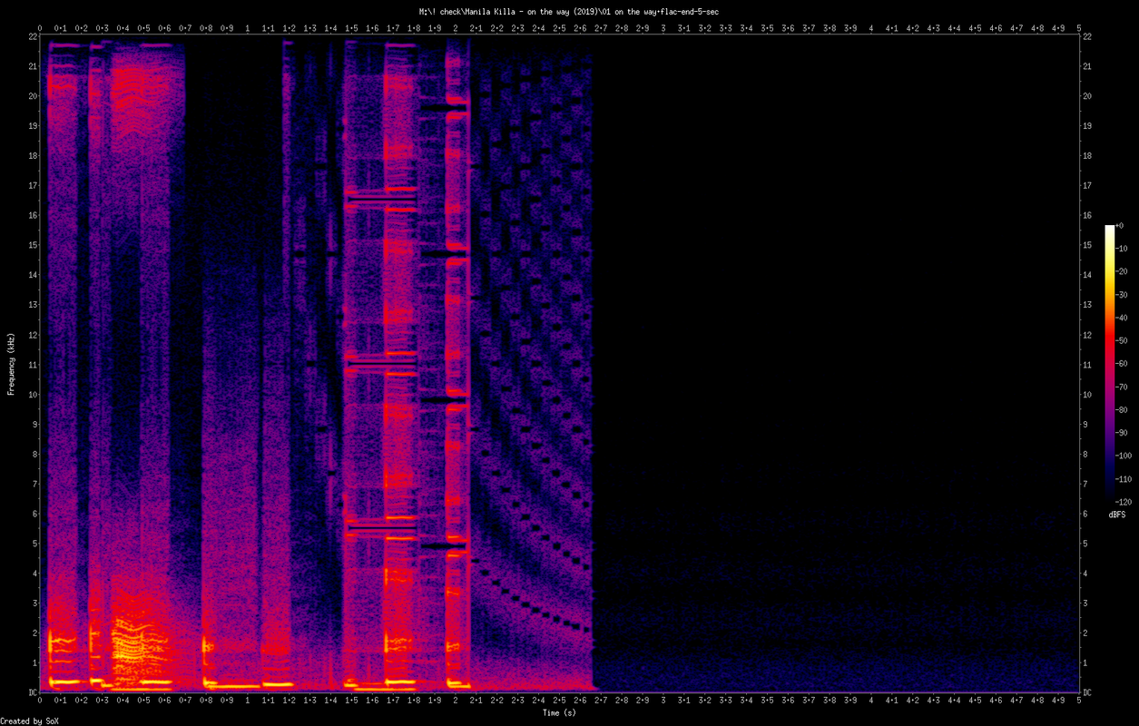Click the "Time (s)" axis label
1139x726 pixels.
(x=559, y=712)
